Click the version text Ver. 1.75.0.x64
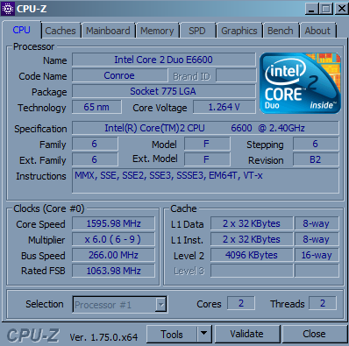 coord(103,337)
